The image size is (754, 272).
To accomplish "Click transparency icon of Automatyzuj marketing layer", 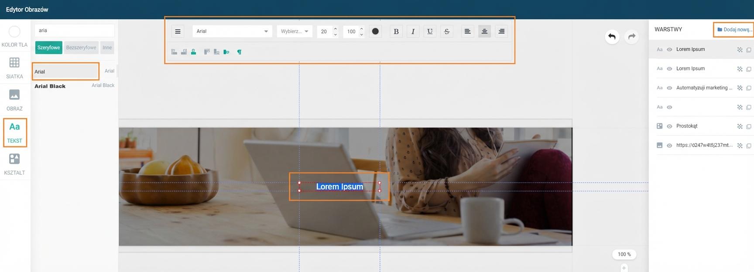I will point(740,88).
